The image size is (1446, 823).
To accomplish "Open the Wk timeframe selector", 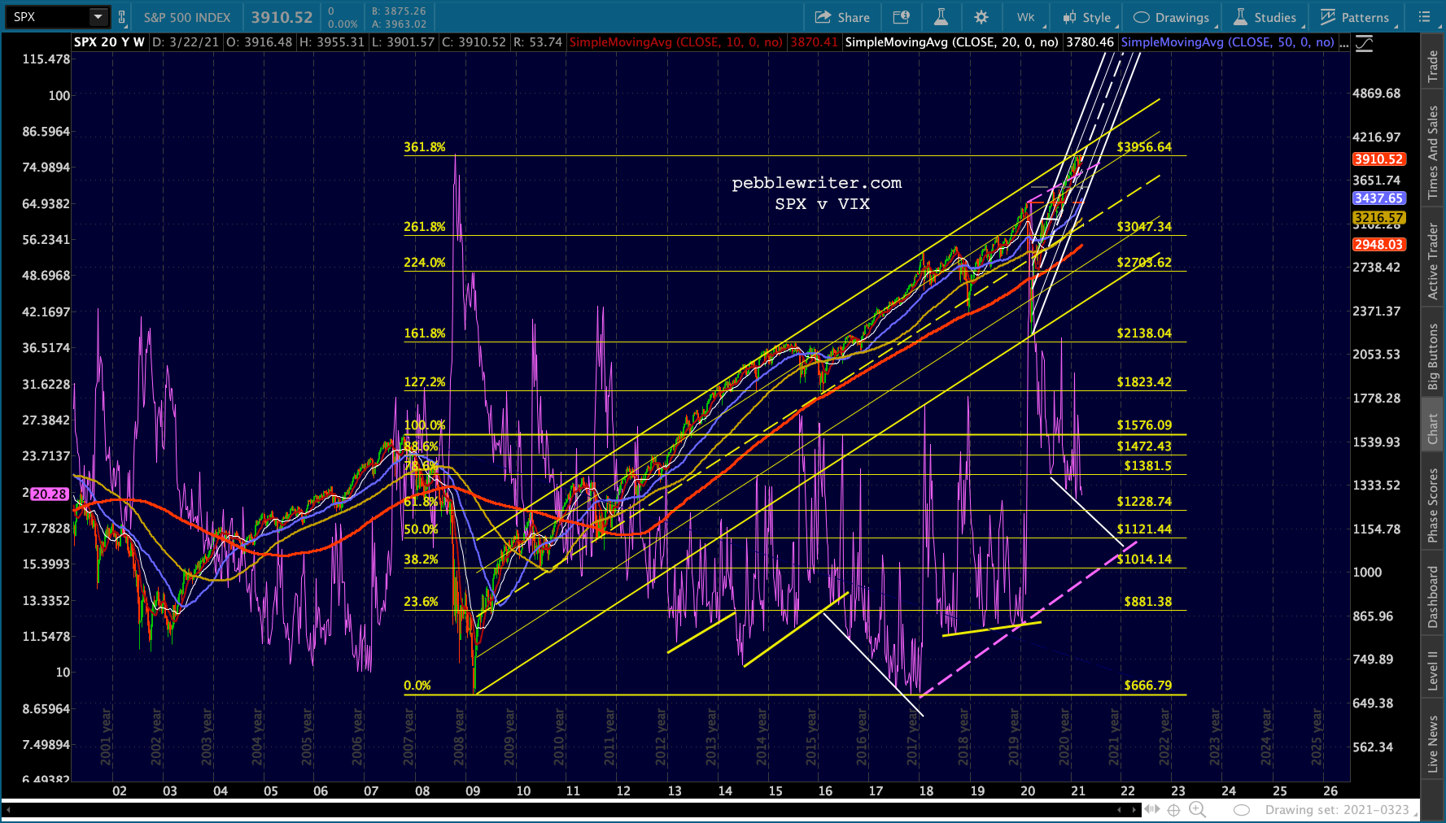I will (x=1025, y=17).
